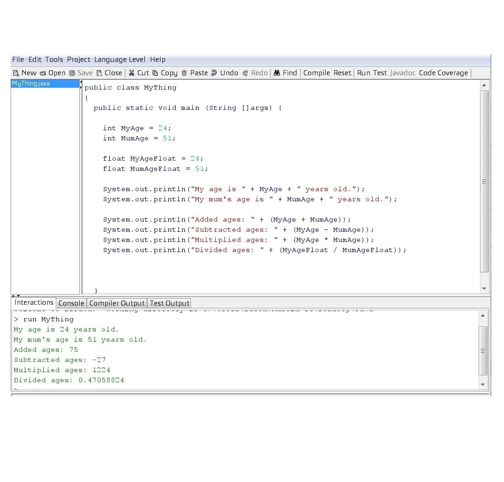Image resolution: width=504 pixels, height=482 pixels.
Task: Click the Undo arrow icon
Action: (x=214, y=73)
